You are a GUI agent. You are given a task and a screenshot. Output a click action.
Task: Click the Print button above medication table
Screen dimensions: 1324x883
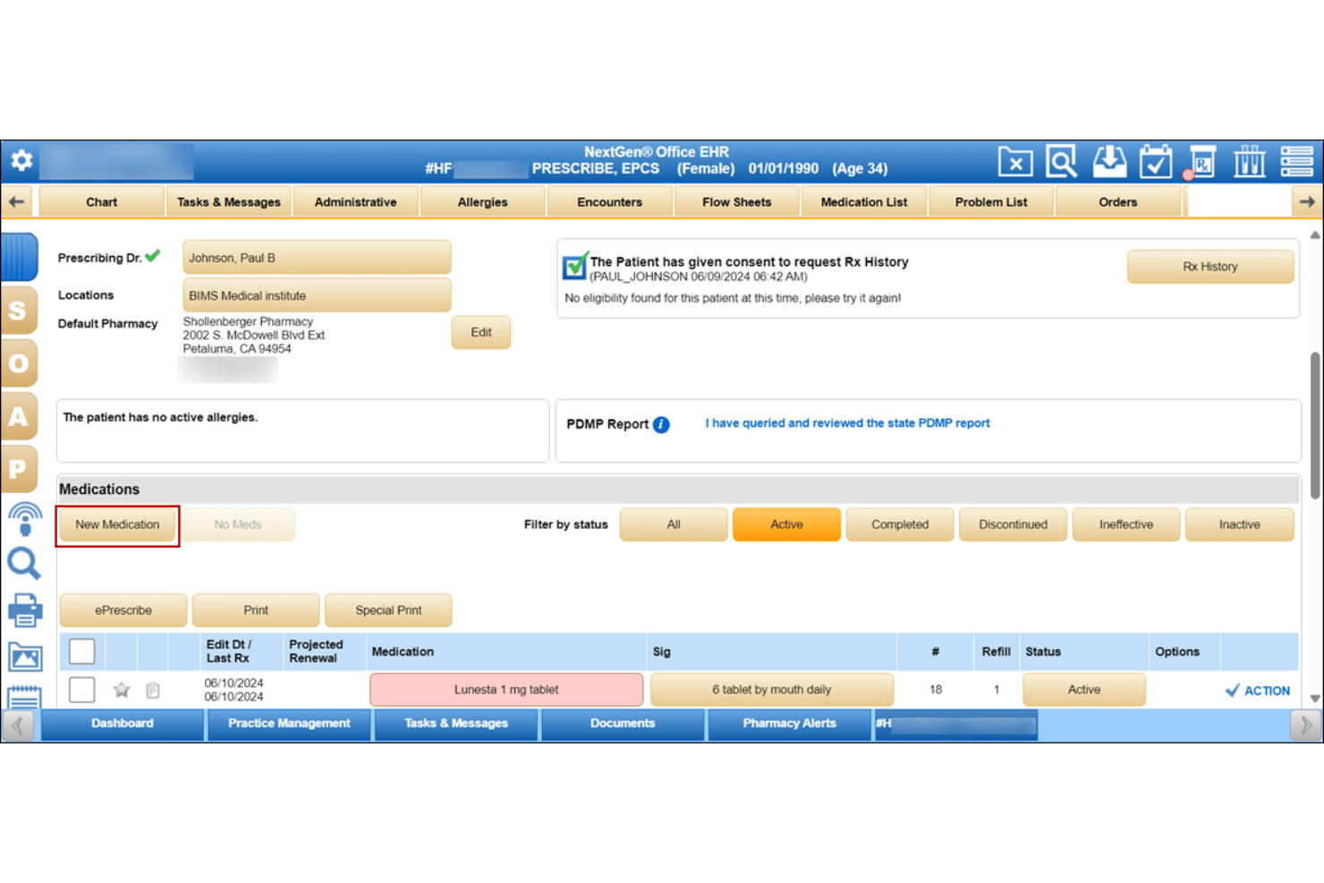[256, 611]
